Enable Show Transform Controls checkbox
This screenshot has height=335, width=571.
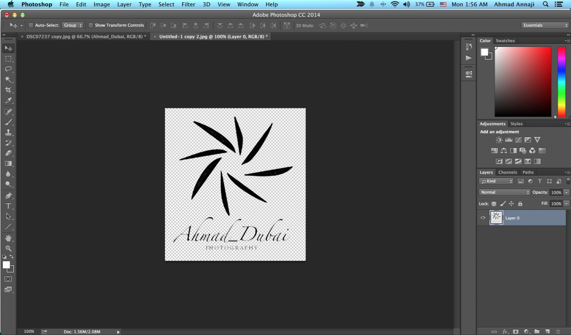coord(91,25)
